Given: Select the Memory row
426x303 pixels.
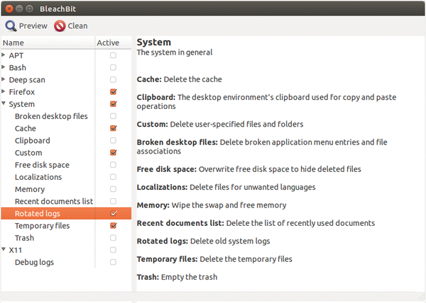Looking at the screenshot, I should tap(66, 189).
